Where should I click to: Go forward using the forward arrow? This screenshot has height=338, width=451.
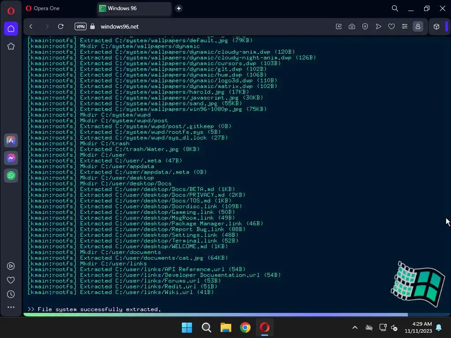tap(47, 26)
